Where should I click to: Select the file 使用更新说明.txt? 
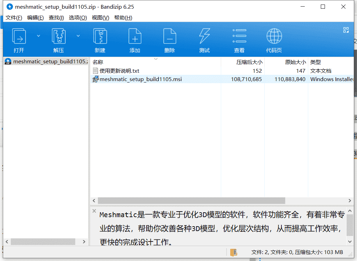click(119, 71)
